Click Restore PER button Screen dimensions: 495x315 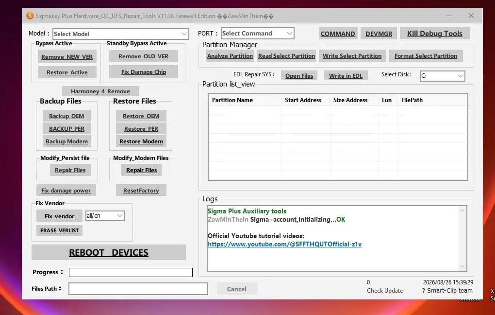point(141,129)
